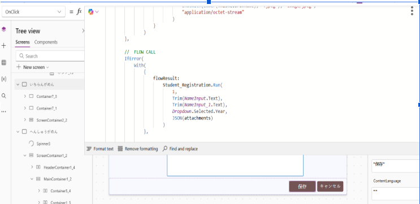Switch to the Components tab
Image resolution: width=420 pixels, height=204 pixels.
[x=46, y=42]
